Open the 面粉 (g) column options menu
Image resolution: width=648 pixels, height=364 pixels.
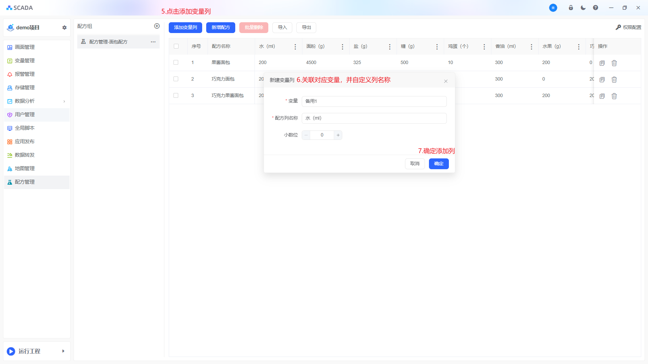click(343, 47)
